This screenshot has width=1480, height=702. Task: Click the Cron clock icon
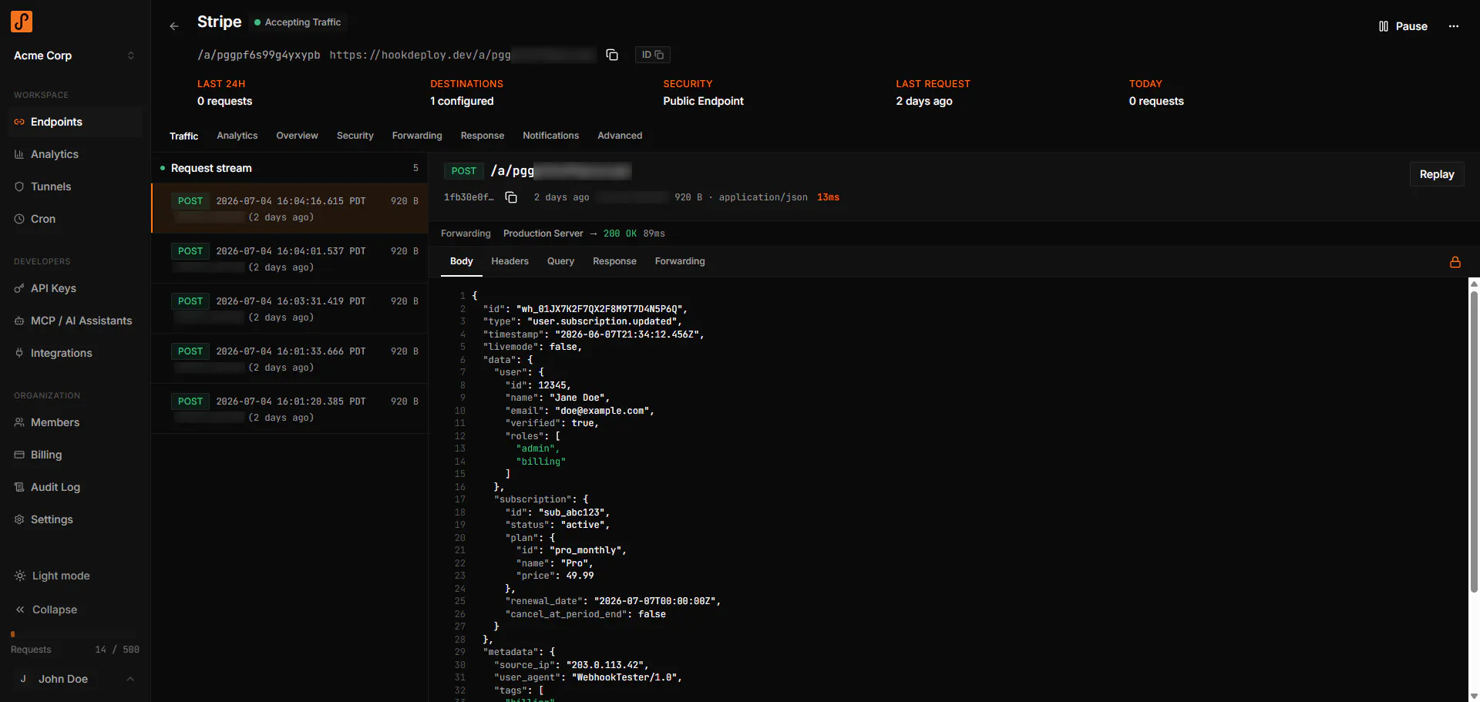19,219
